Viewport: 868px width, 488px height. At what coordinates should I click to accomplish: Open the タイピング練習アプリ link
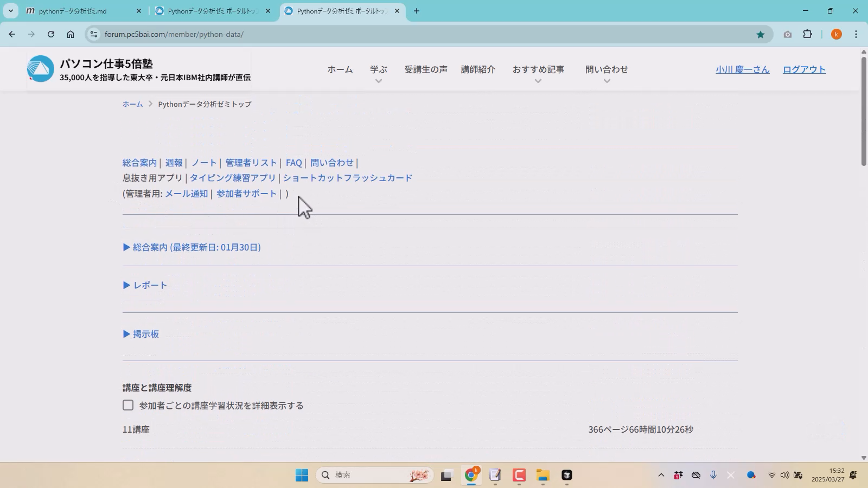(x=233, y=178)
